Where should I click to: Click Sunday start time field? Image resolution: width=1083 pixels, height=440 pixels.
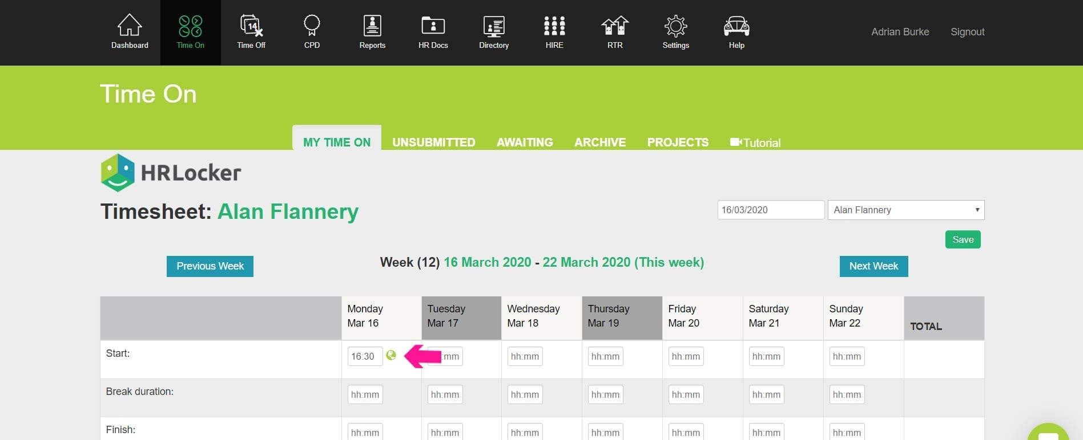(x=847, y=356)
